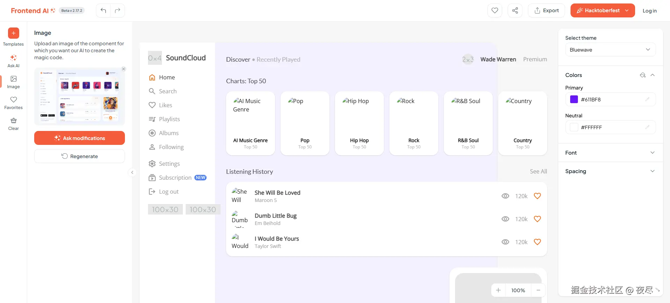Screen dimensions: 670x303
Task: Toggle like on She Will Be Loved
Action: tap(537, 196)
